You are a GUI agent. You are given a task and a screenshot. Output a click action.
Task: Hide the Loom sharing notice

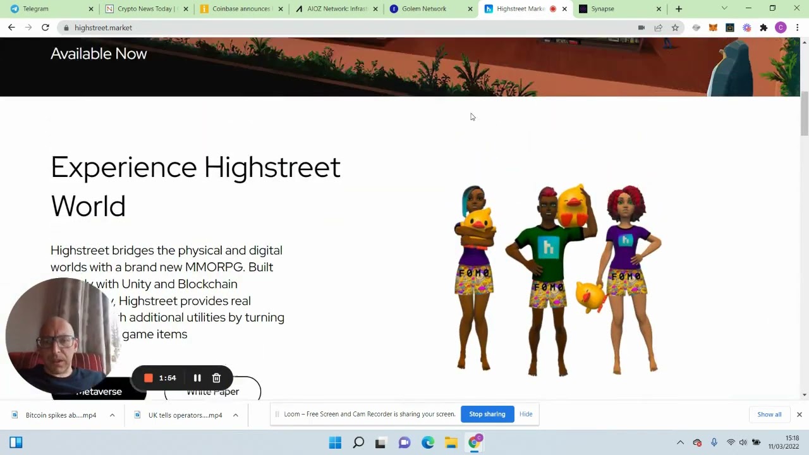point(526,414)
